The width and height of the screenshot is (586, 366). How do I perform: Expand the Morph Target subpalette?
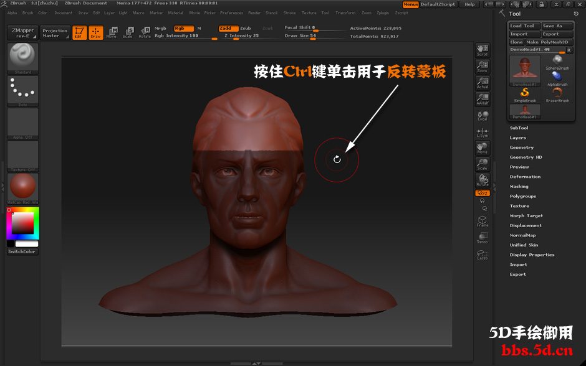click(x=526, y=215)
